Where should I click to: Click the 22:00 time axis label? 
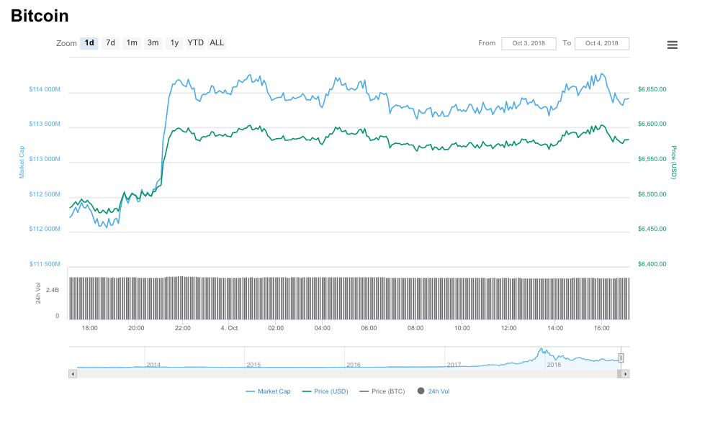tap(183, 328)
